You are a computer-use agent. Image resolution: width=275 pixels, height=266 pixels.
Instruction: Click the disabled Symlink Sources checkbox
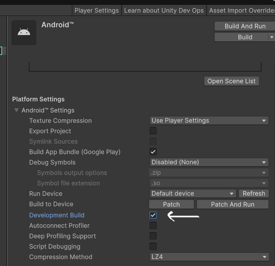[153, 142]
